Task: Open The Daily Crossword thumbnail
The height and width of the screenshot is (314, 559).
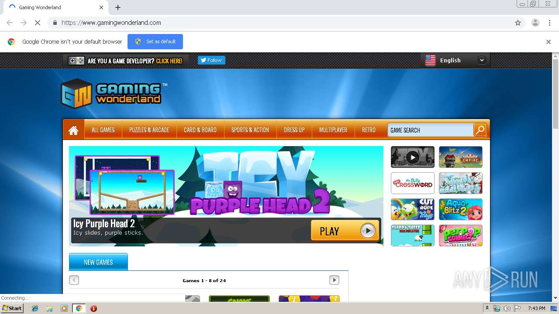Action: pyautogui.click(x=413, y=183)
